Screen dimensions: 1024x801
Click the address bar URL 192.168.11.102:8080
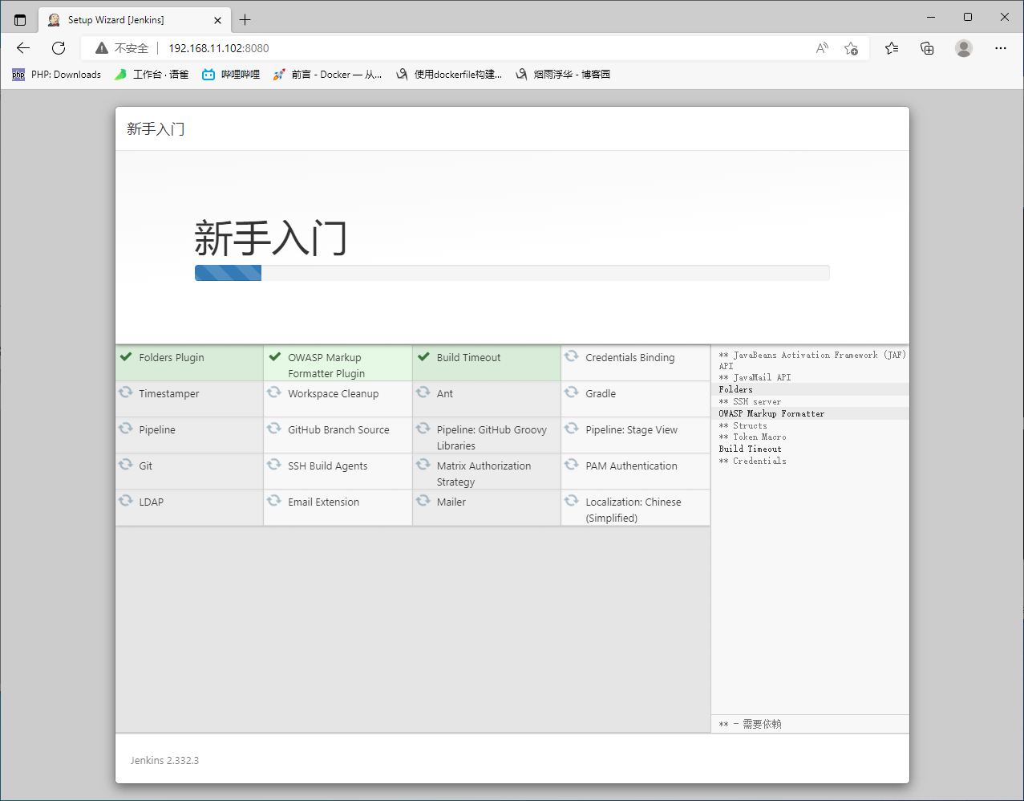(x=219, y=48)
